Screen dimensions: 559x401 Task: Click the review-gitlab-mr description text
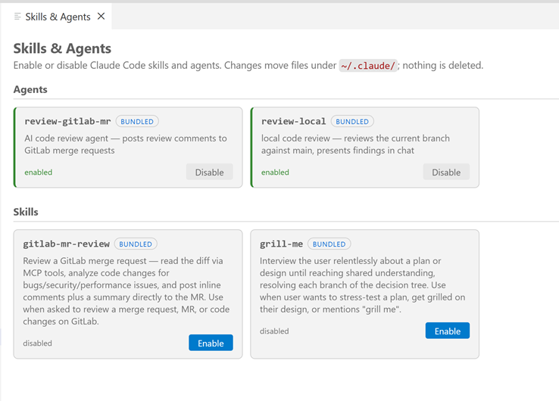(x=126, y=145)
